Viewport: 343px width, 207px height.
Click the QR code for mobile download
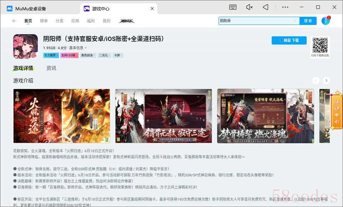point(320,45)
